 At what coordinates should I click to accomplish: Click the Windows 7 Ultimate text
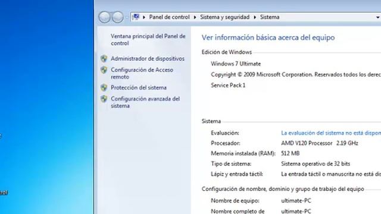pyautogui.click(x=236, y=64)
